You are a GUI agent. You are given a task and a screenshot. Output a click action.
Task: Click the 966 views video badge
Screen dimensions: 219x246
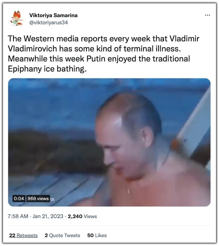point(38,198)
